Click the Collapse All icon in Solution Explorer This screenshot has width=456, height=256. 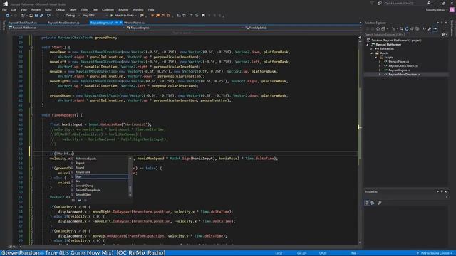click(412, 28)
